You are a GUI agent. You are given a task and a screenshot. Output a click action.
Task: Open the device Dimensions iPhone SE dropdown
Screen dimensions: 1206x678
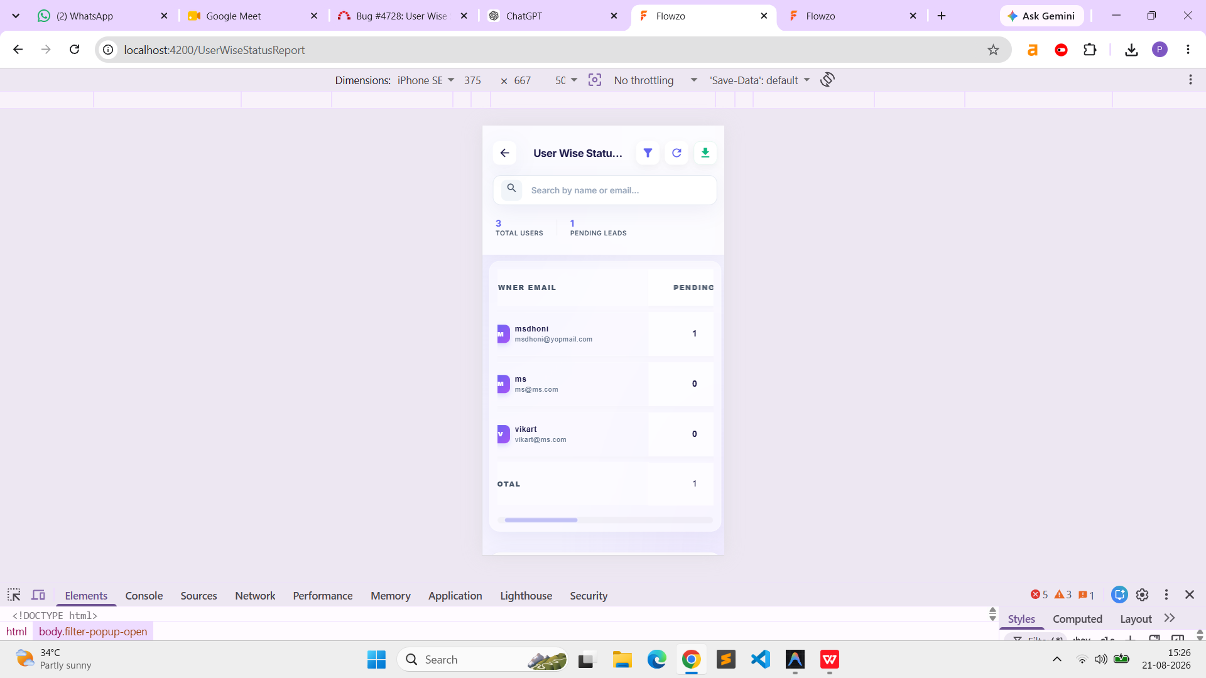(x=425, y=80)
